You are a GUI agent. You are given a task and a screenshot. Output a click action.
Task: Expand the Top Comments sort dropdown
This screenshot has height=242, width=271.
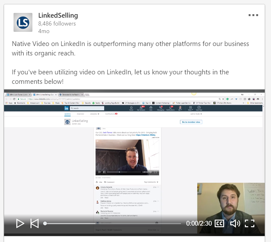pyautogui.click(x=151, y=182)
